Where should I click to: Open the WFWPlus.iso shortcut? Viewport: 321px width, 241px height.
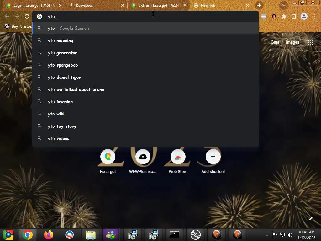click(143, 161)
